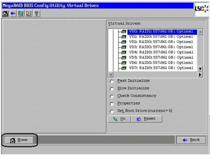211x159 pixels.
Task: Click the drive icon beside VD3
Action: (x=124, y=47)
